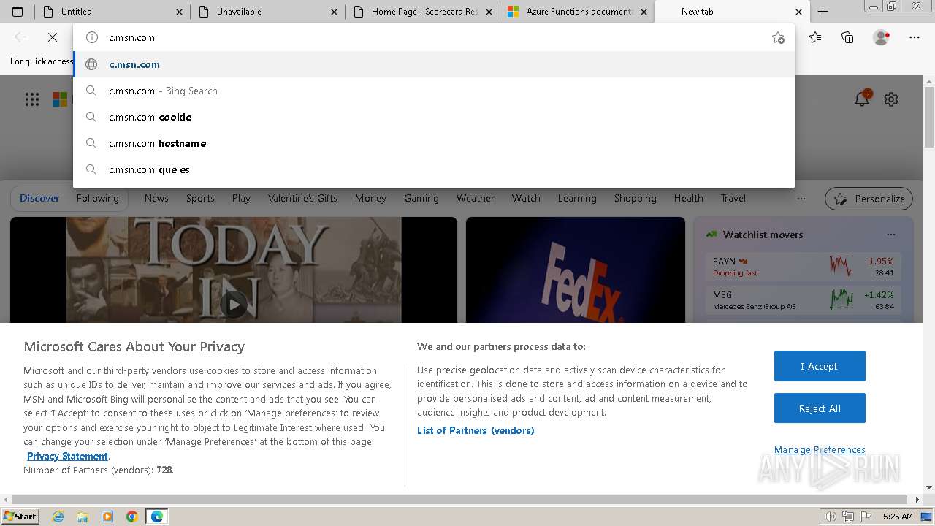Close the Unavailable tab
Viewport: 935px width, 526px height.
(334, 12)
